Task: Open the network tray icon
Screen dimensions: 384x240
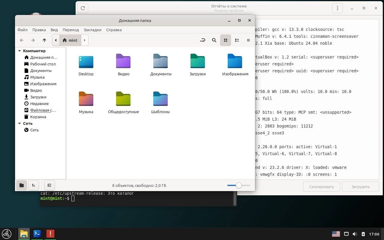Action: click(x=346, y=234)
